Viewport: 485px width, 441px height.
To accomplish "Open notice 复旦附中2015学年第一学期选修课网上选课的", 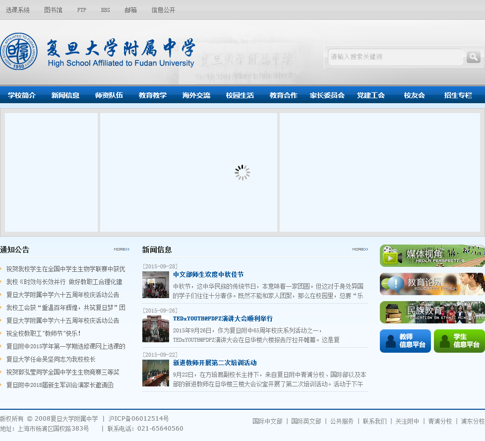I will coord(65,346).
